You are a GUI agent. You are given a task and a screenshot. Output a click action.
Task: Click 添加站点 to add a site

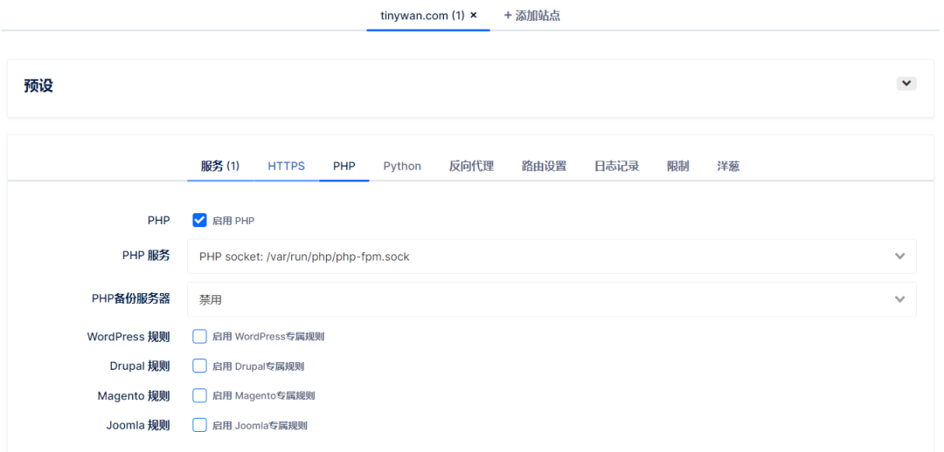click(x=531, y=16)
